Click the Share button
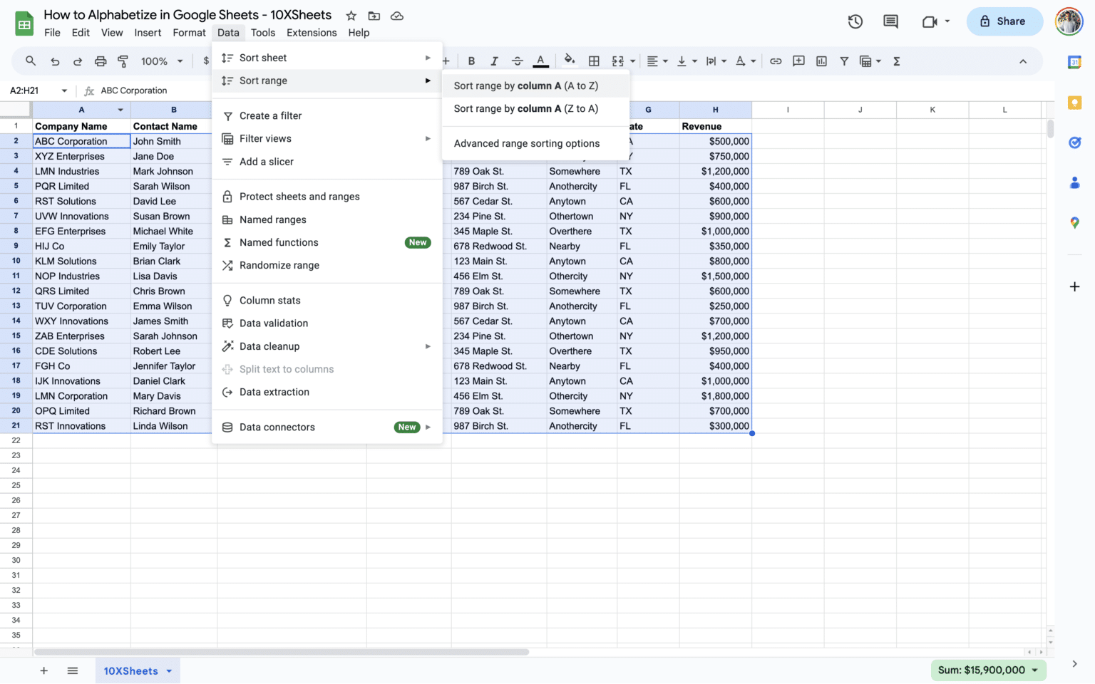Screen dimensions: 1095x684 [1004, 21]
